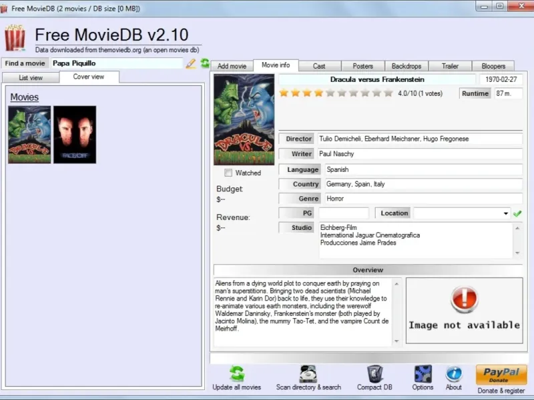Screen dimensions: 534x400
Task: Click the Compact DB trash icon
Action: point(374,373)
